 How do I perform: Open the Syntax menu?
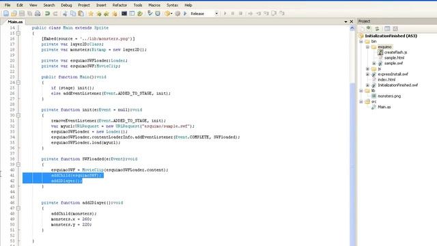coord(172,5)
